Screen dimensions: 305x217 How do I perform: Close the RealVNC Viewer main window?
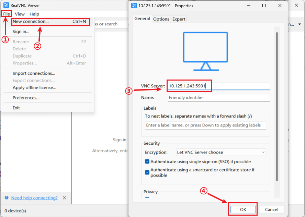[x=296, y=5]
